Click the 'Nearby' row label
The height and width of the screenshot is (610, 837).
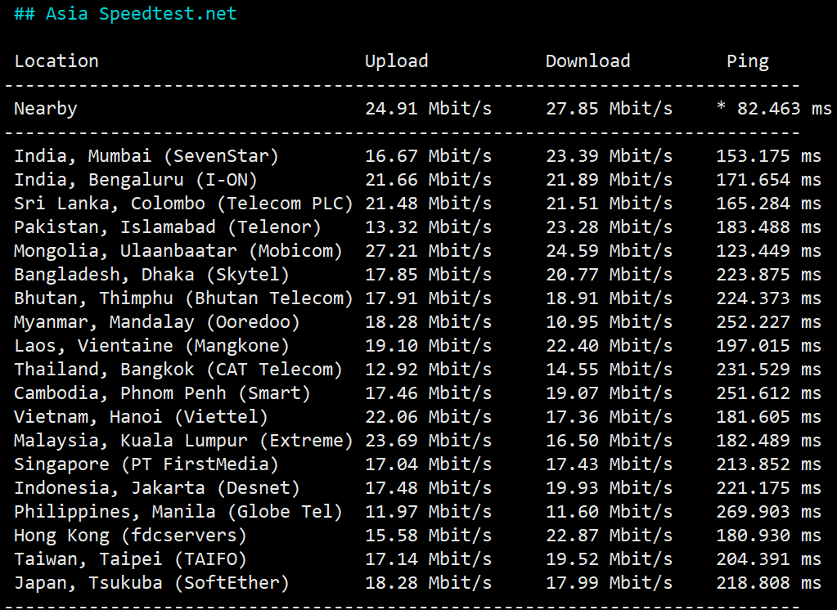coord(45,109)
